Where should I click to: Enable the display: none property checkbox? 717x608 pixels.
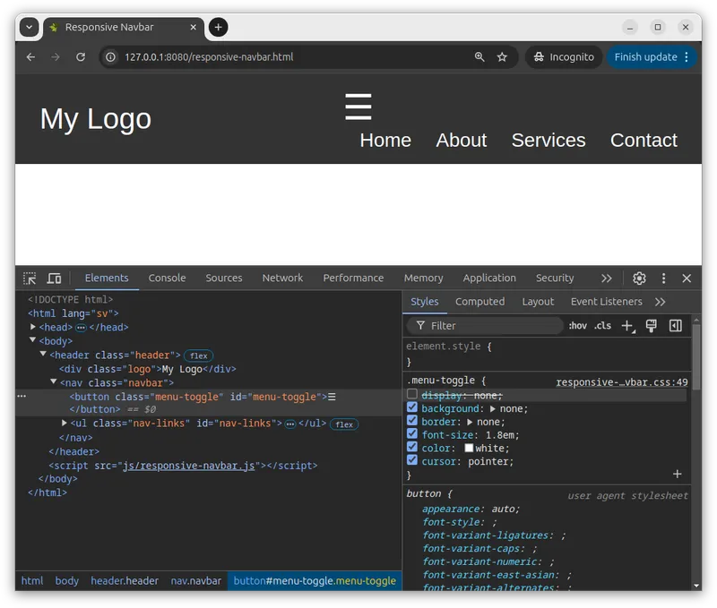click(412, 395)
